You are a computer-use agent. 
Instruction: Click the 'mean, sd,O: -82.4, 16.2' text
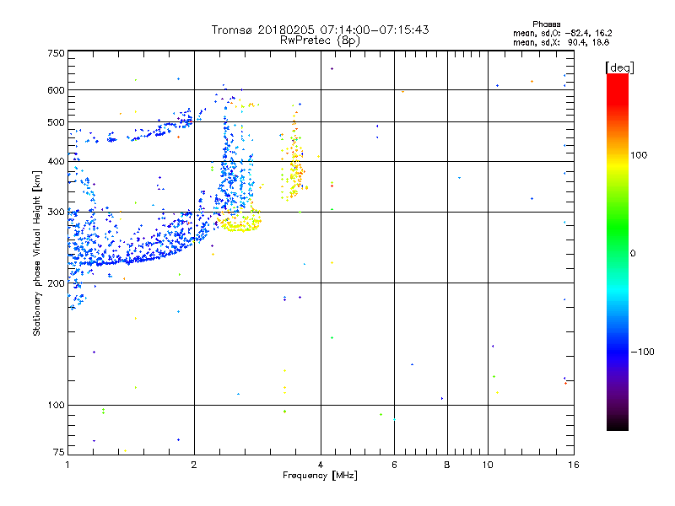pos(562,33)
